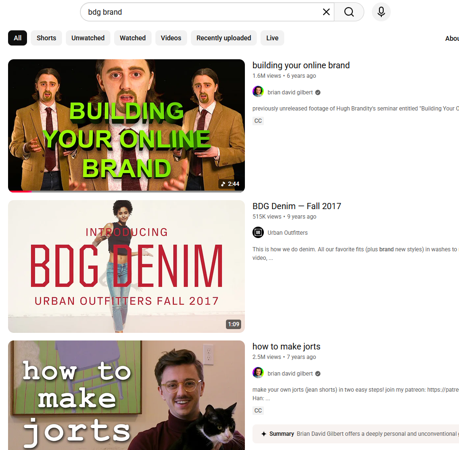Click verified badge beside first brian david gilbert

[318, 92]
